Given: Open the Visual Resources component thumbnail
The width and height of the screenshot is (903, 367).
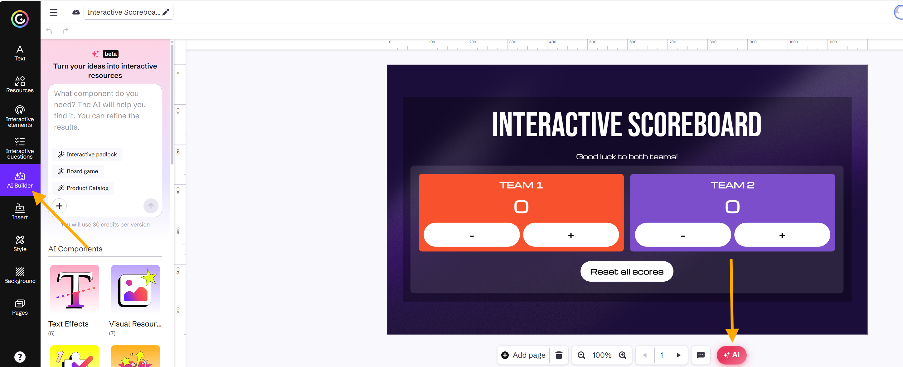Looking at the screenshot, I should pyautogui.click(x=136, y=289).
